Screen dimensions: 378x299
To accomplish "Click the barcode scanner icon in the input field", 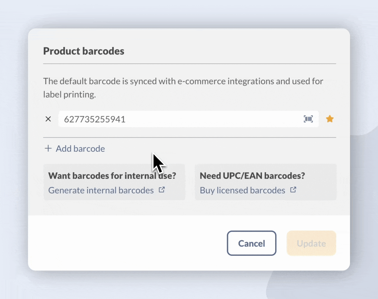I will click(x=308, y=119).
